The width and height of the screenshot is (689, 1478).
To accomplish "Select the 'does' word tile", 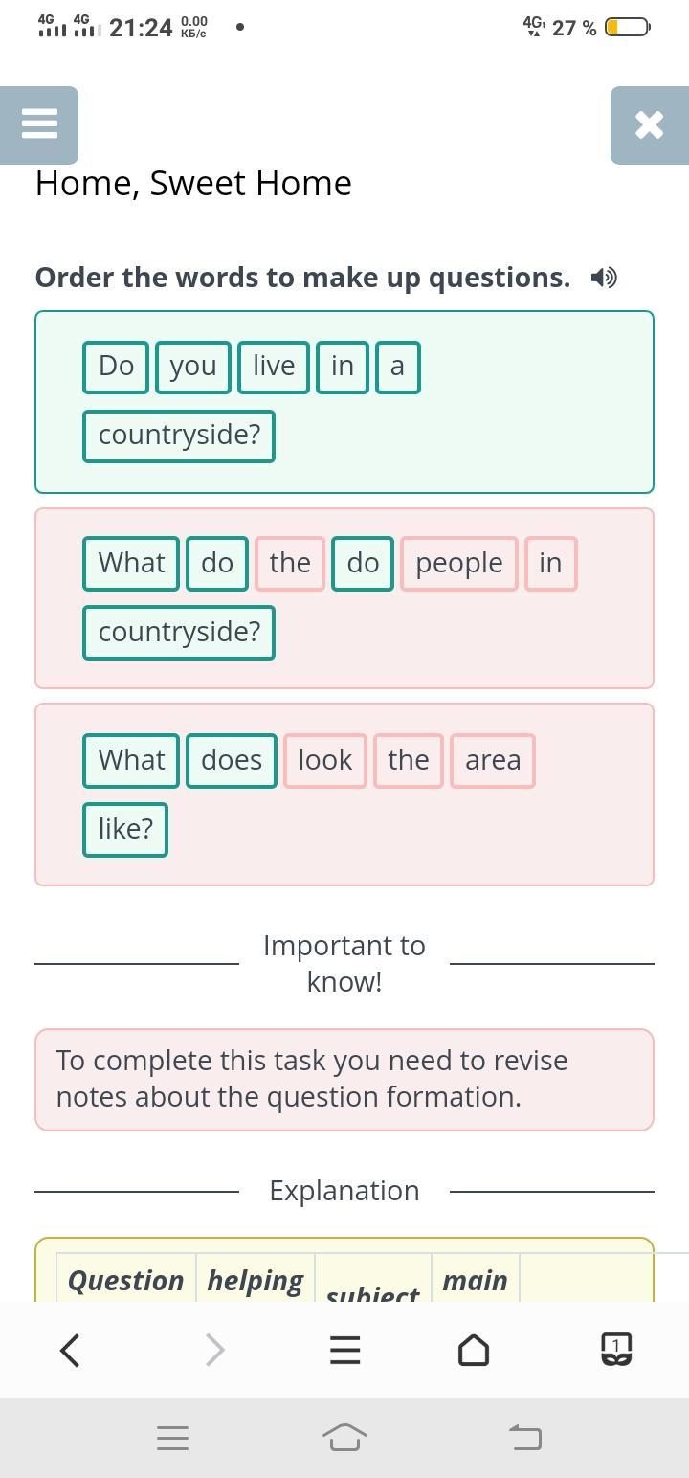I will [x=232, y=761].
